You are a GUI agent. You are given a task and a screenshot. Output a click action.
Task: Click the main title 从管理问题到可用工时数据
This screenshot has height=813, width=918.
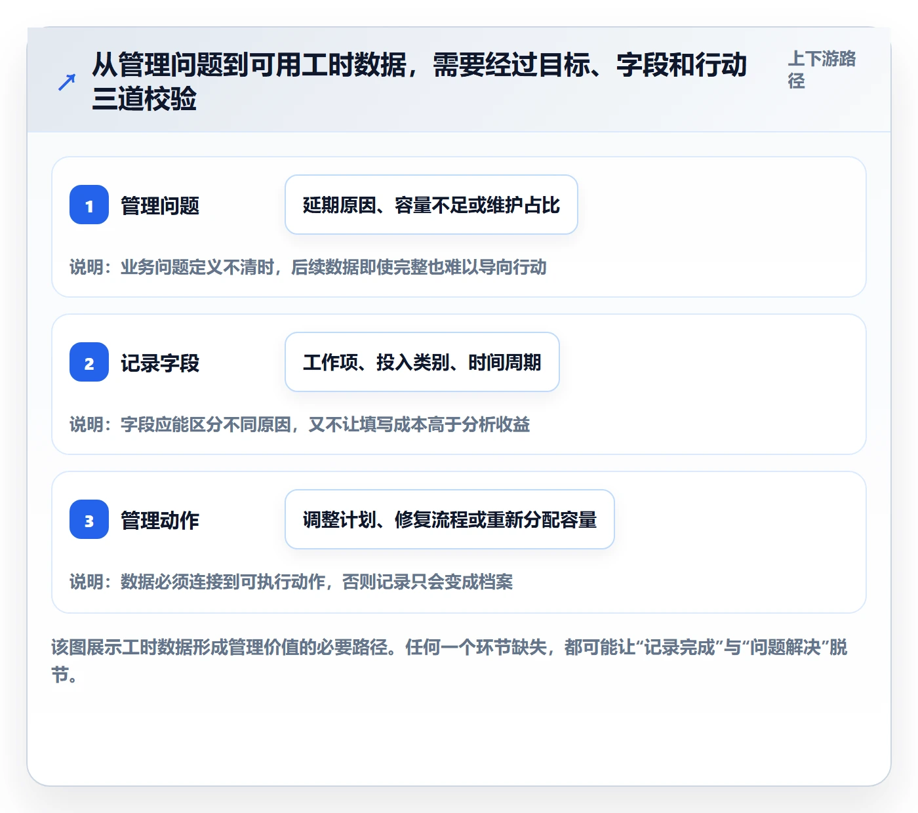coord(420,82)
